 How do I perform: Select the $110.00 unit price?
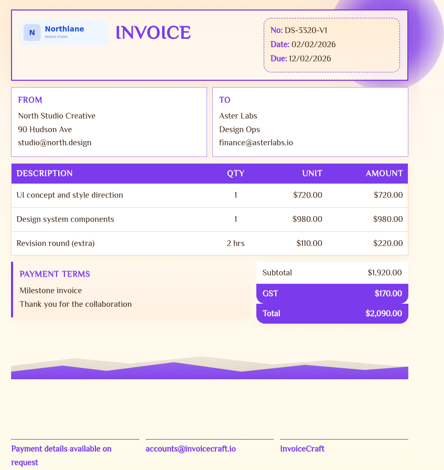coord(309,243)
